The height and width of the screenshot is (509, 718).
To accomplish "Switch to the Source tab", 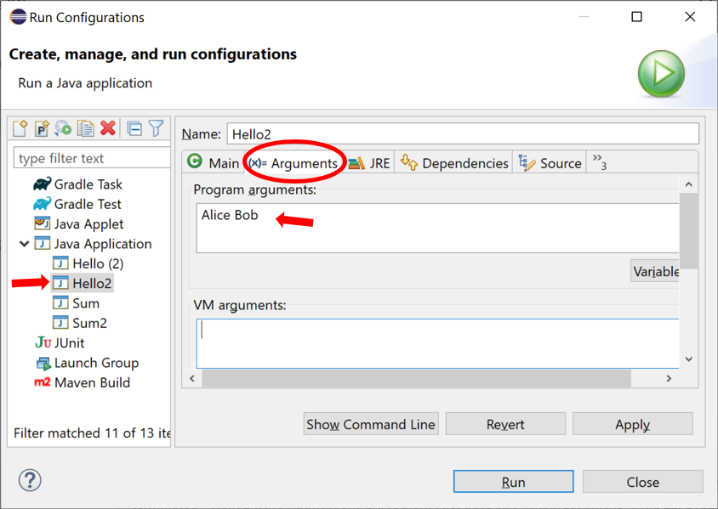I will [550, 163].
